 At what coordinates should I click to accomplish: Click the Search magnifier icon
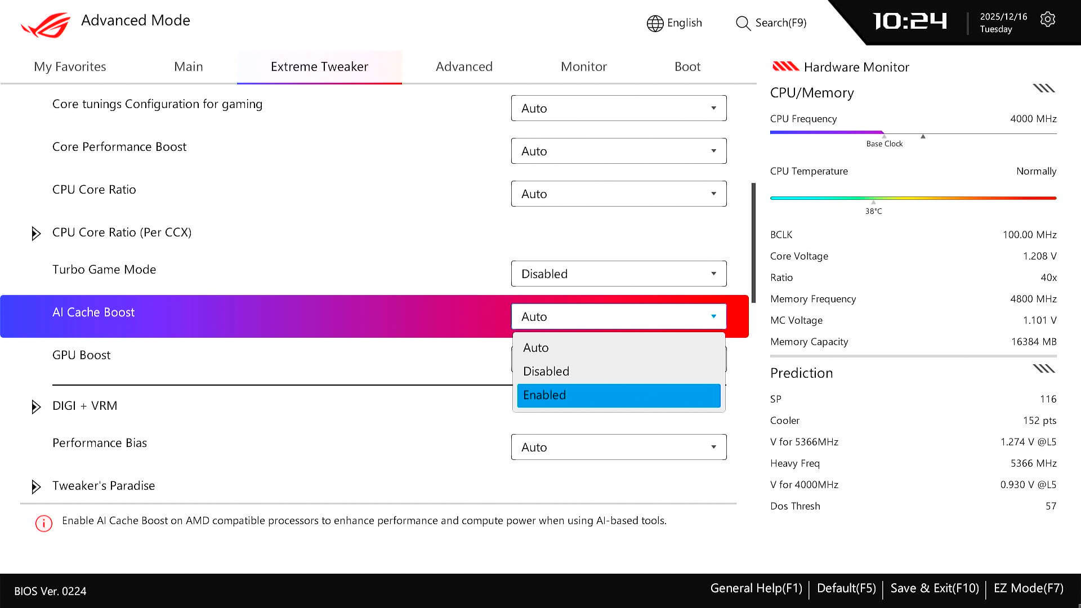click(743, 23)
